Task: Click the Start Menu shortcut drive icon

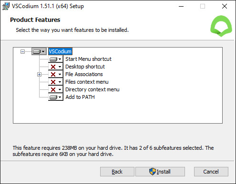Action: pos(53,59)
